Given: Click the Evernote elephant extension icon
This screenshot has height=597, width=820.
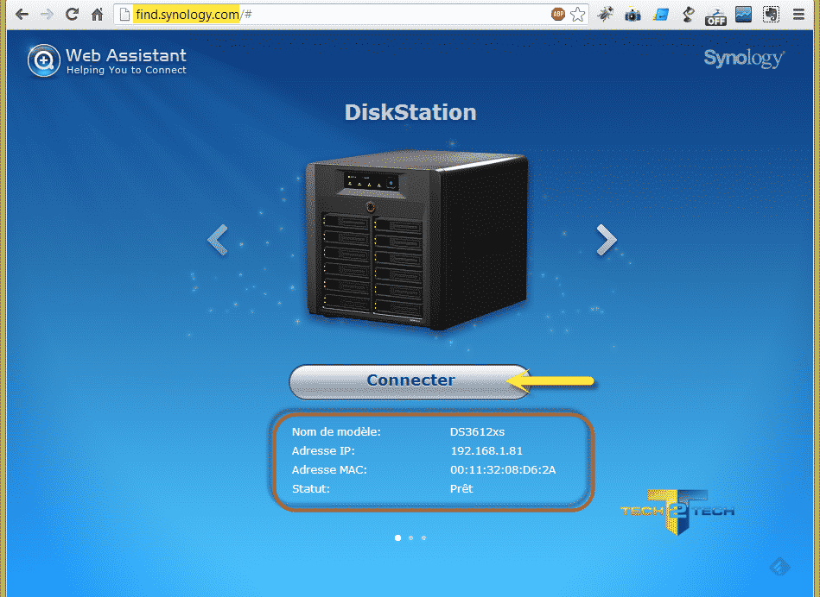Looking at the screenshot, I should [x=771, y=14].
